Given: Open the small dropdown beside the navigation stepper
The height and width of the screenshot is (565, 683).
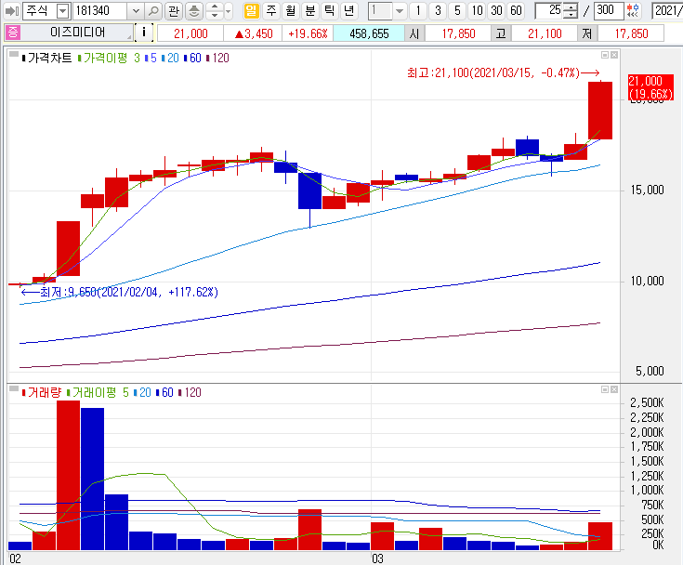Looking at the screenshot, I should (x=229, y=11).
